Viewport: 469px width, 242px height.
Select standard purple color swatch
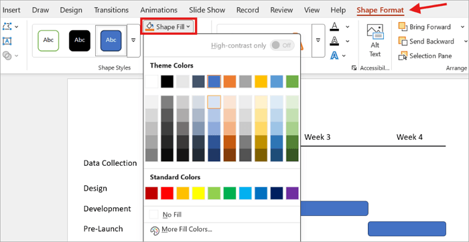[292, 193]
